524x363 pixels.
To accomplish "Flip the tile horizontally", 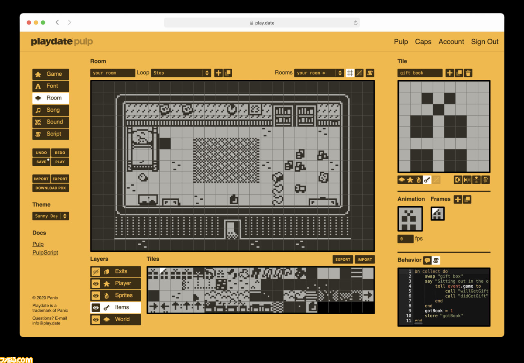I will click(467, 180).
